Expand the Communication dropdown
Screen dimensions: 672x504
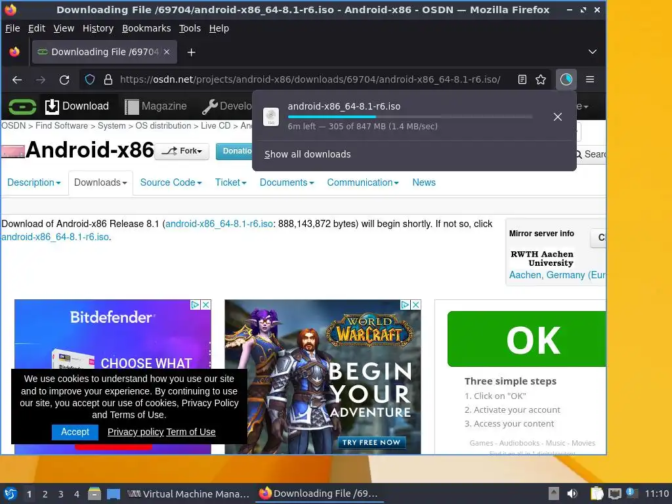point(363,182)
